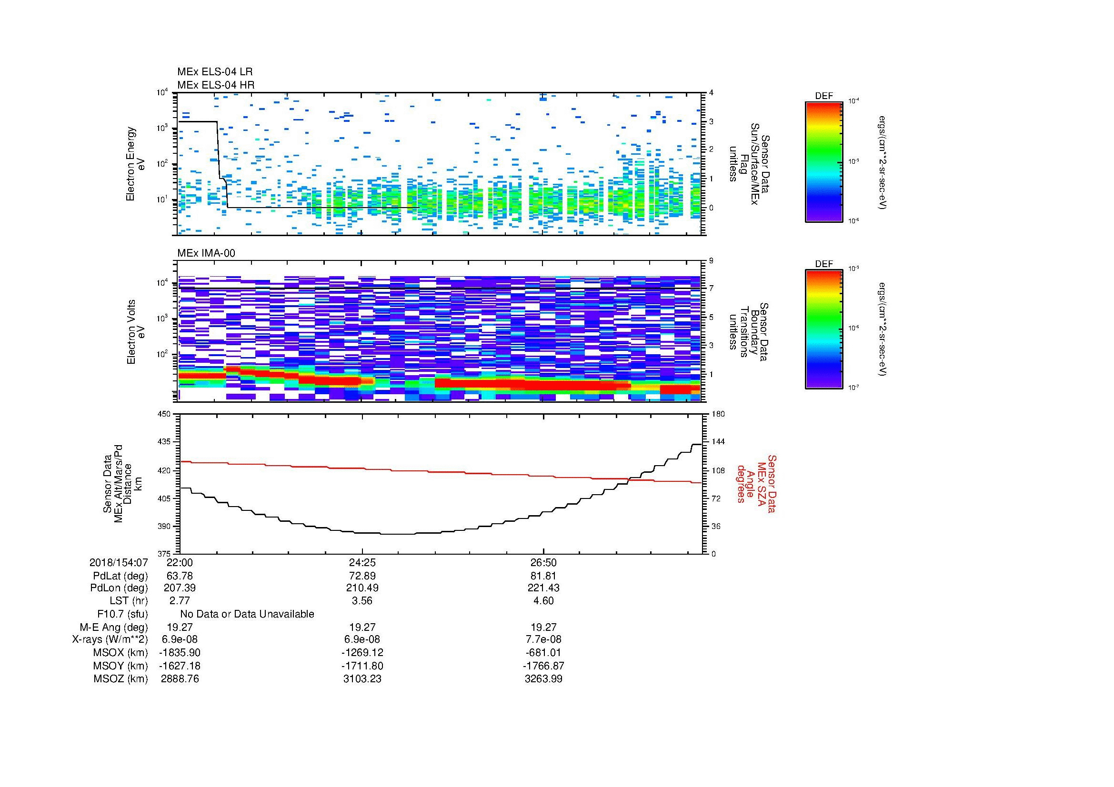The height and width of the screenshot is (787, 1114).
Task: Click the 26:50 time tick label
Action: [543, 562]
